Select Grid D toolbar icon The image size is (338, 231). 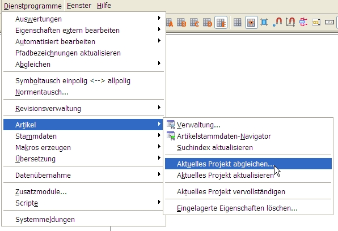(x=208, y=22)
